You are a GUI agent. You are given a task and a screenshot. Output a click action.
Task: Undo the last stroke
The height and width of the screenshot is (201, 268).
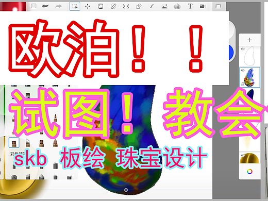[x=45, y=6]
